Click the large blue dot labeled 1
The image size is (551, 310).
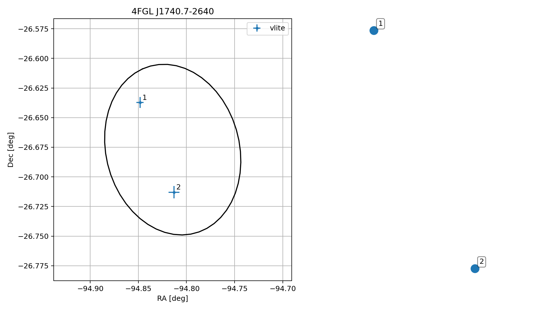[374, 30]
